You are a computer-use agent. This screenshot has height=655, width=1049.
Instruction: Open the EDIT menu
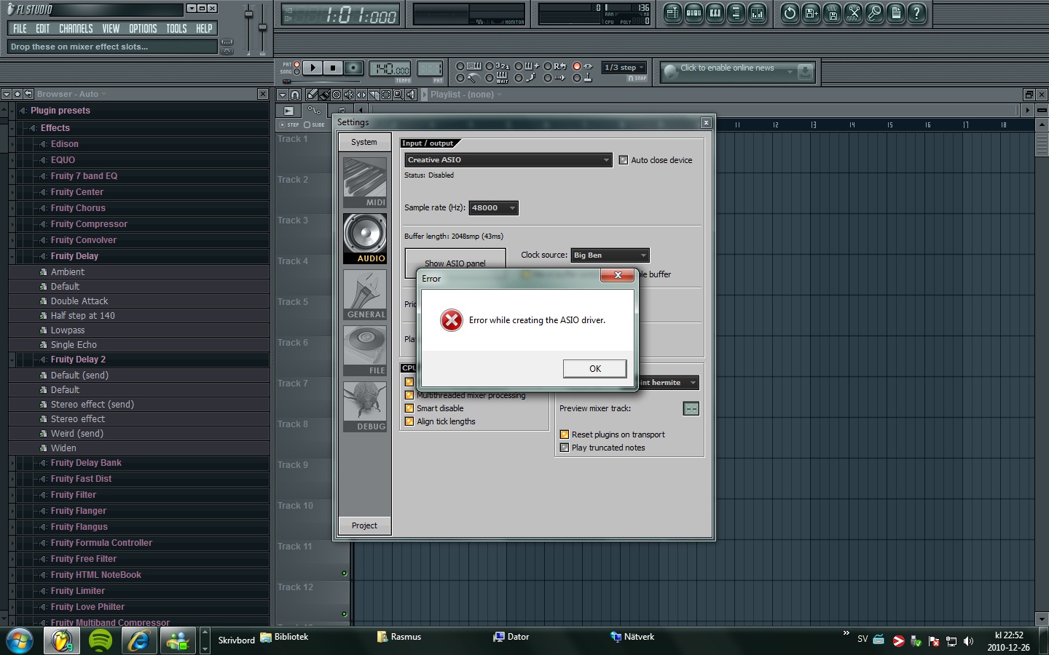43,28
